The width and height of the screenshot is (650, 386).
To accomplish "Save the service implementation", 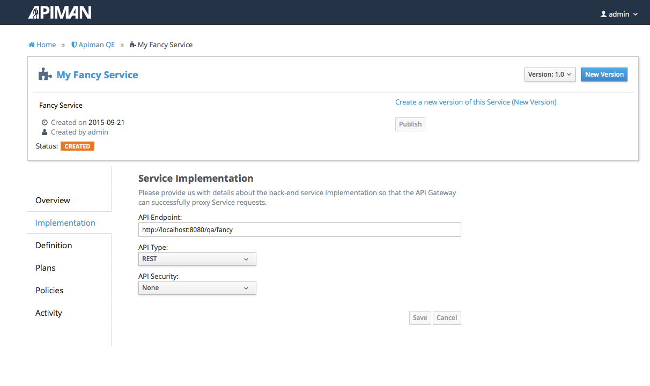I will [x=420, y=318].
